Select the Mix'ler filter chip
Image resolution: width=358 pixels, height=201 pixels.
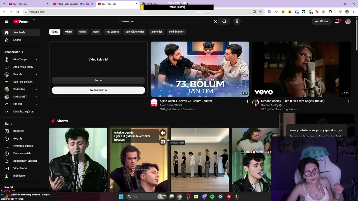click(83, 32)
